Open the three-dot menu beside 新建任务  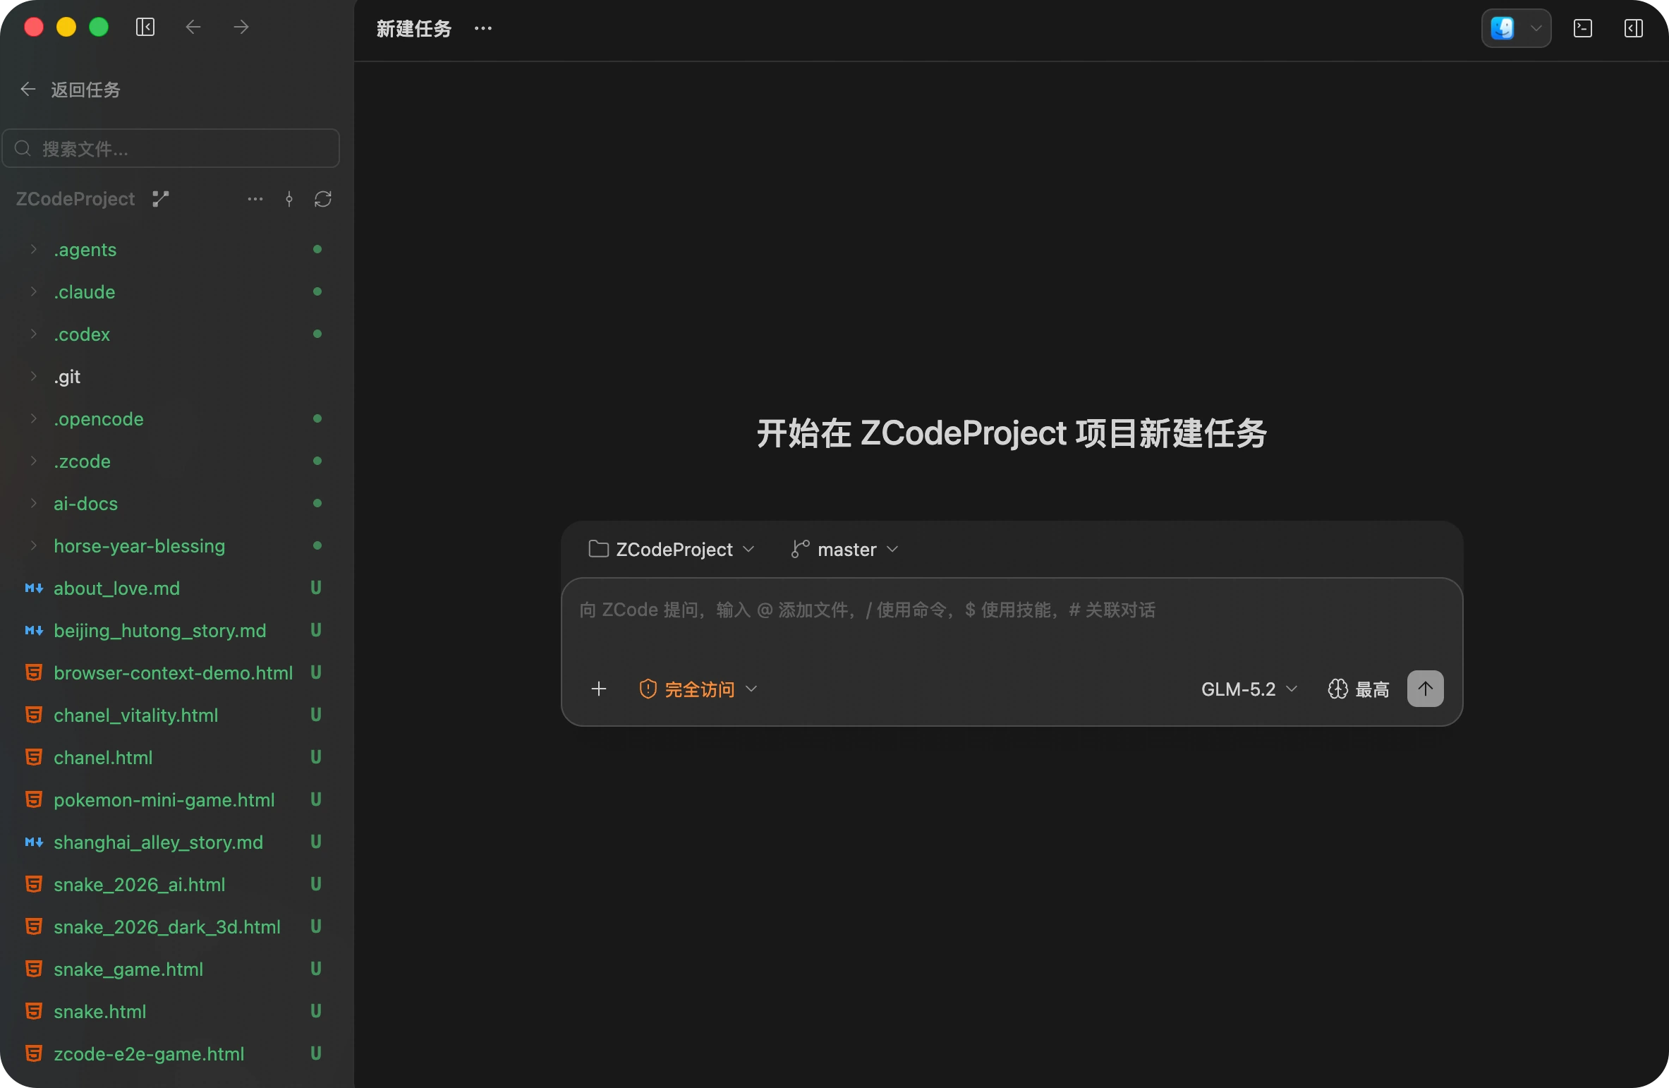tap(483, 28)
